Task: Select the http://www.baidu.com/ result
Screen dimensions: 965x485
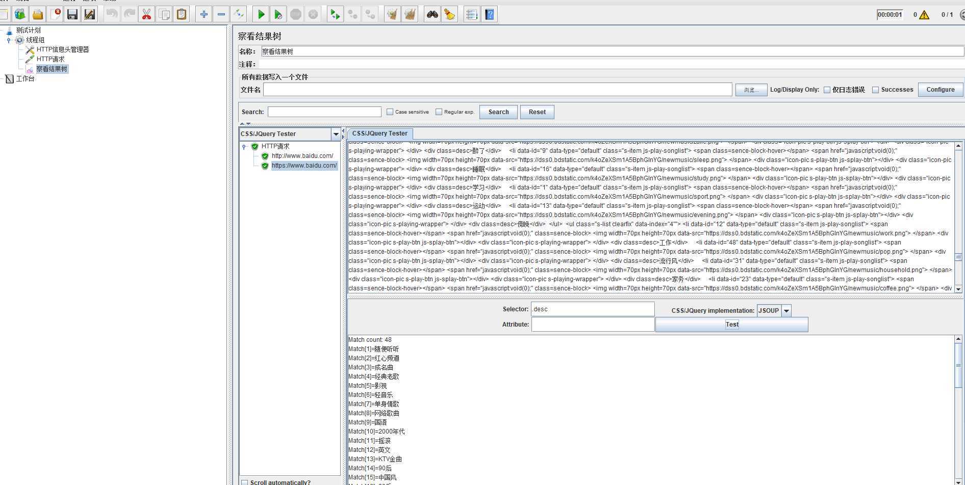Action: (x=302, y=156)
